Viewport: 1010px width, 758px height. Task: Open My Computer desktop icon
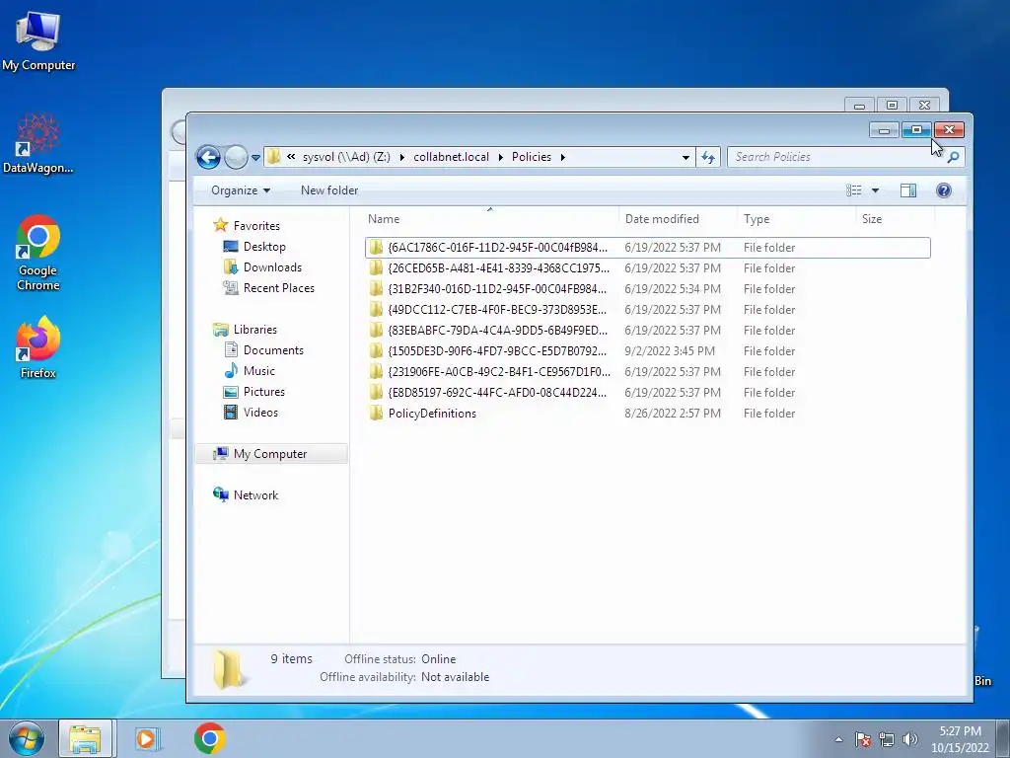point(38,41)
